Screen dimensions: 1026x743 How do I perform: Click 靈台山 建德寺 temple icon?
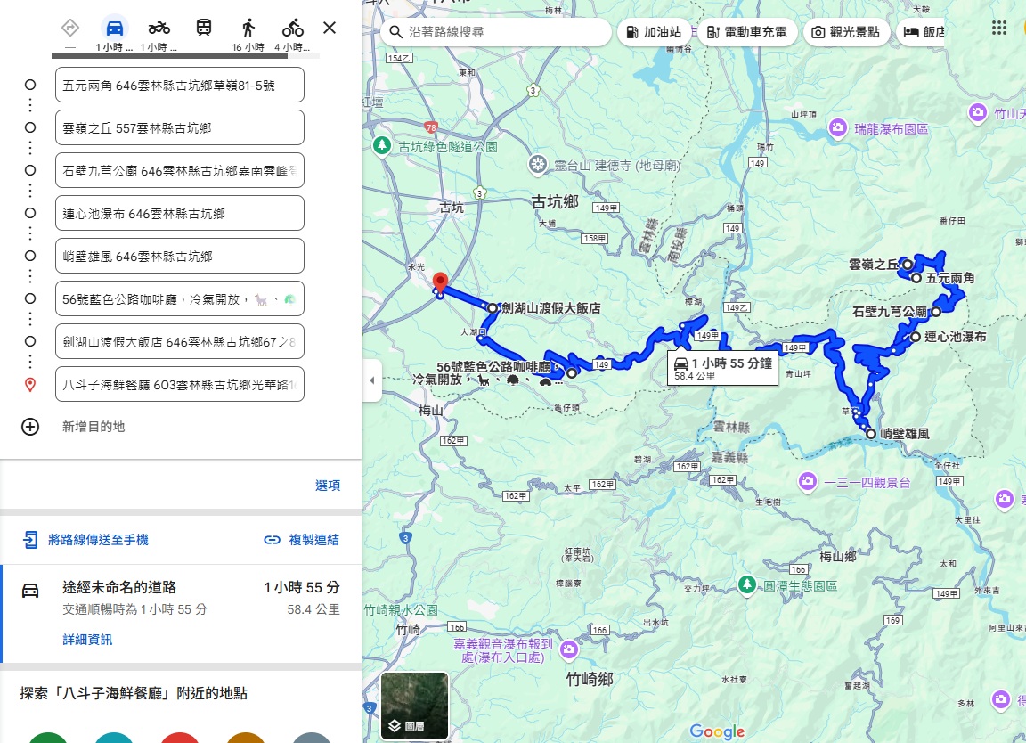click(538, 164)
